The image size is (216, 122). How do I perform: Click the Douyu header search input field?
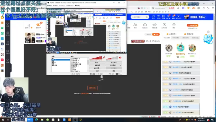coord(138,17)
